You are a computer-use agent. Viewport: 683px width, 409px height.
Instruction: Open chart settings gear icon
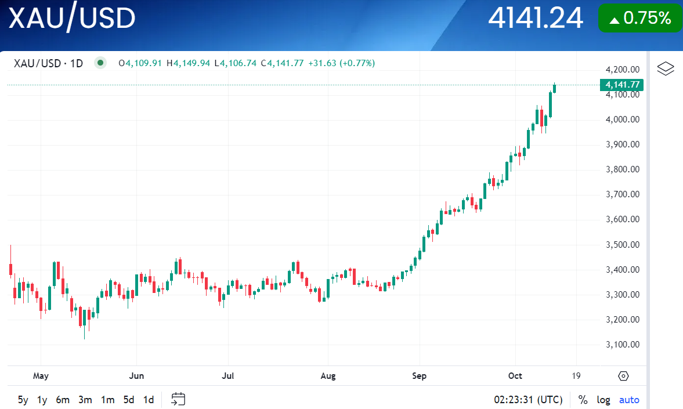(x=623, y=376)
